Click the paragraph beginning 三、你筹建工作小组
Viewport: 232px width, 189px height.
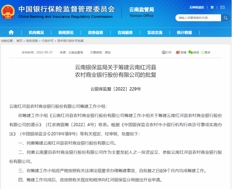point(112,171)
